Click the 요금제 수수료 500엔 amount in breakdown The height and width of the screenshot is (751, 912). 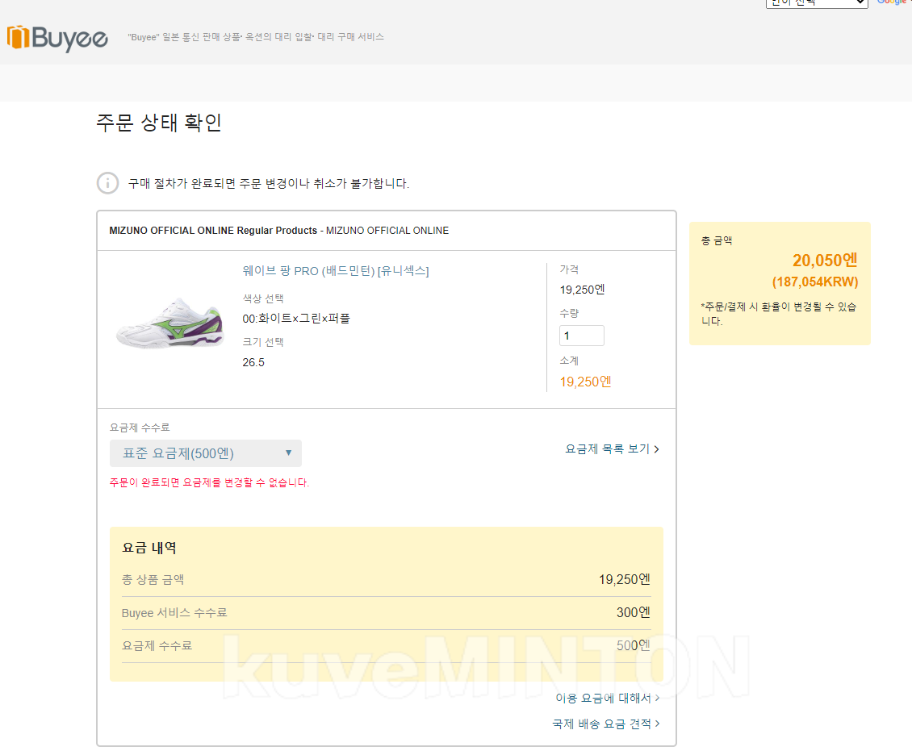[633, 646]
